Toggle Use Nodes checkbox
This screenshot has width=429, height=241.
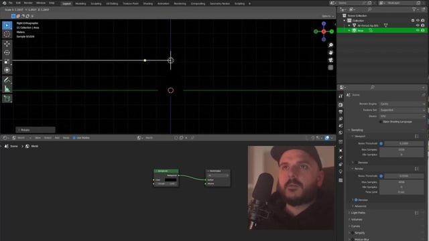pyautogui.click(x=74, y=138)
